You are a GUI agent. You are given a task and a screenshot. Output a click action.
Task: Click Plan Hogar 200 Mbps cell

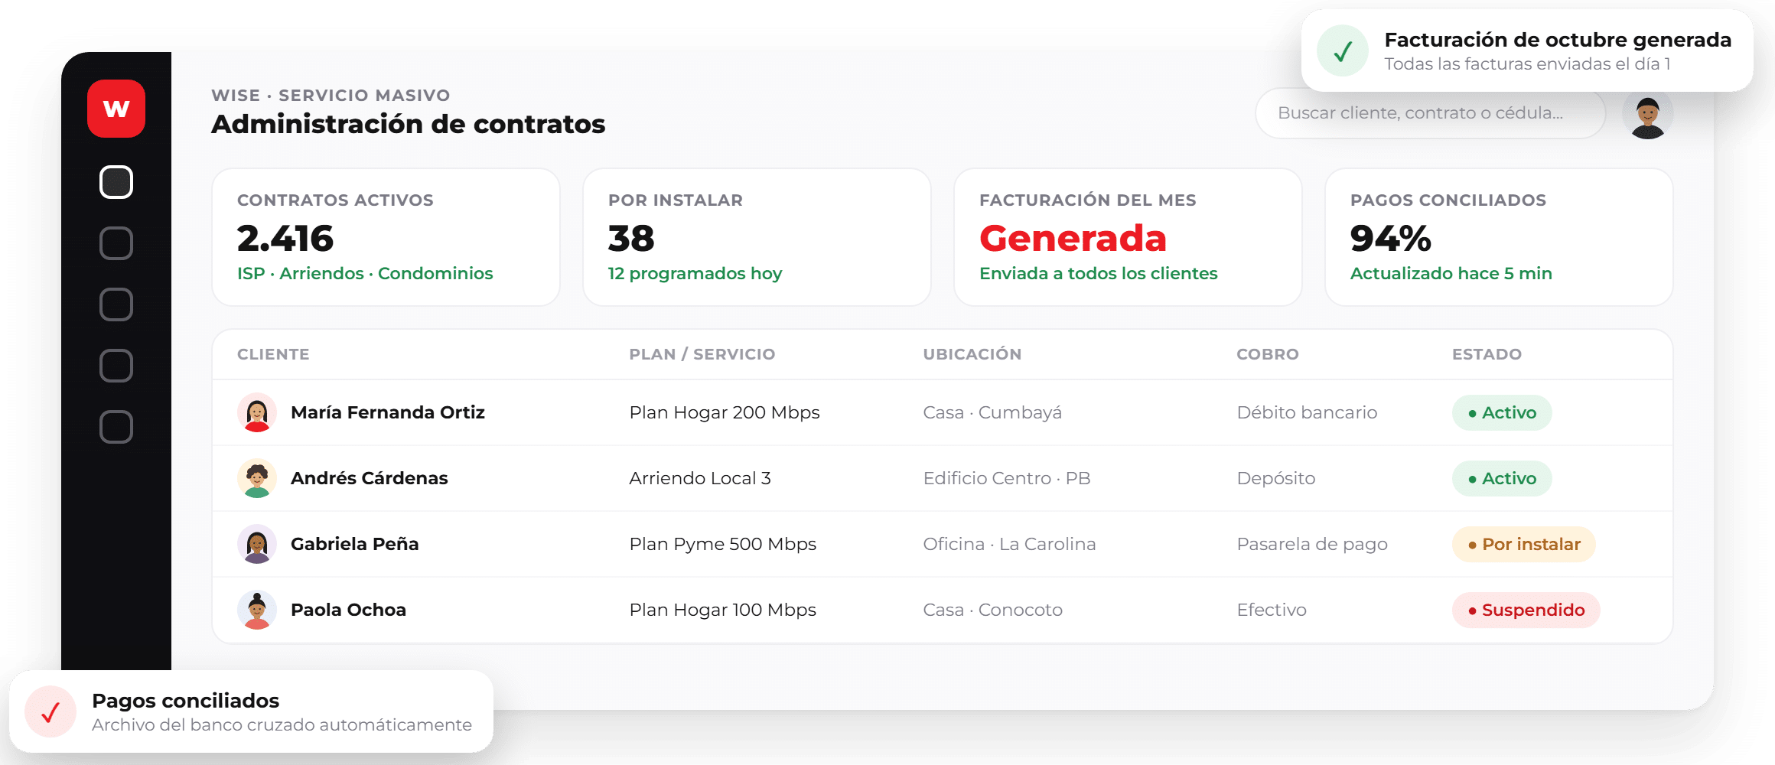(725, 412)
